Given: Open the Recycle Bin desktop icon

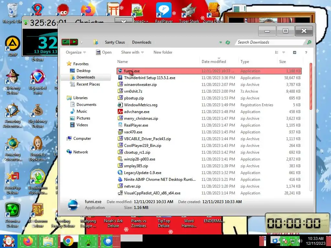Looking at the screenshot, I should tap(12, 13).
